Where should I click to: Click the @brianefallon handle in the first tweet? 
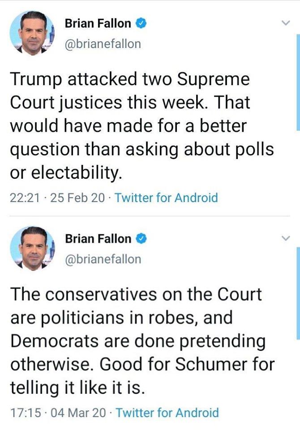pos(103,44)
